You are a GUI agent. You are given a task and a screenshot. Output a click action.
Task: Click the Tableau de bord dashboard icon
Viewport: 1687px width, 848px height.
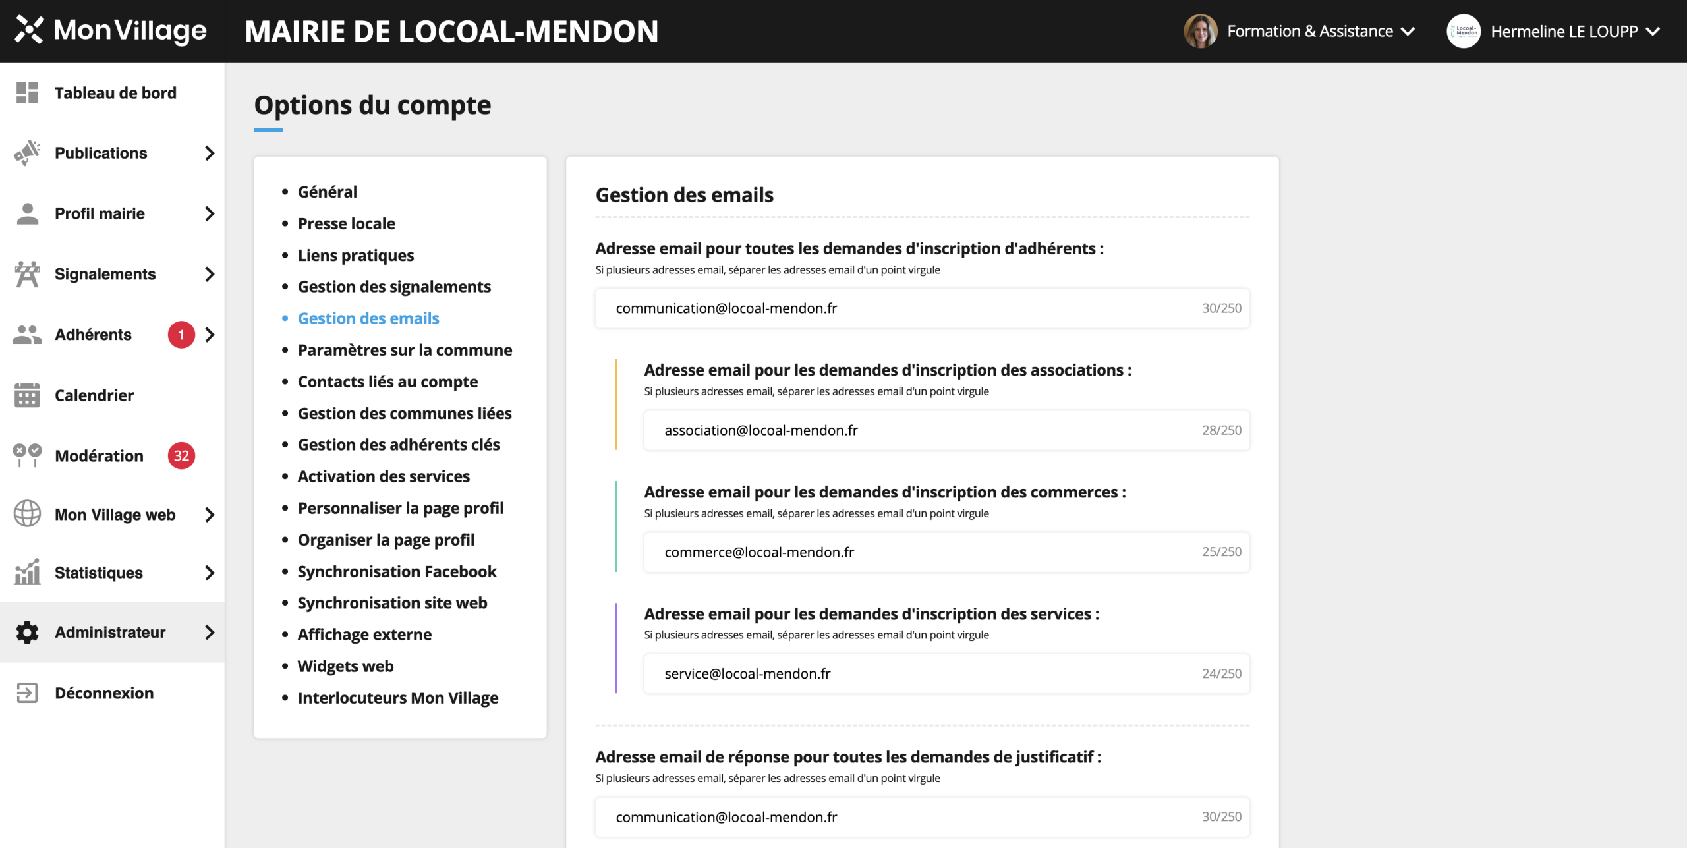(27, 93)
